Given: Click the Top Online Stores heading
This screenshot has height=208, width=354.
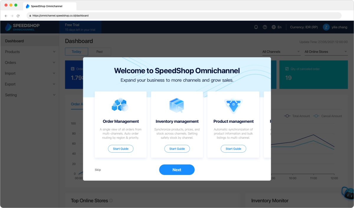Looking at the screenshot, I should [89, 201].
